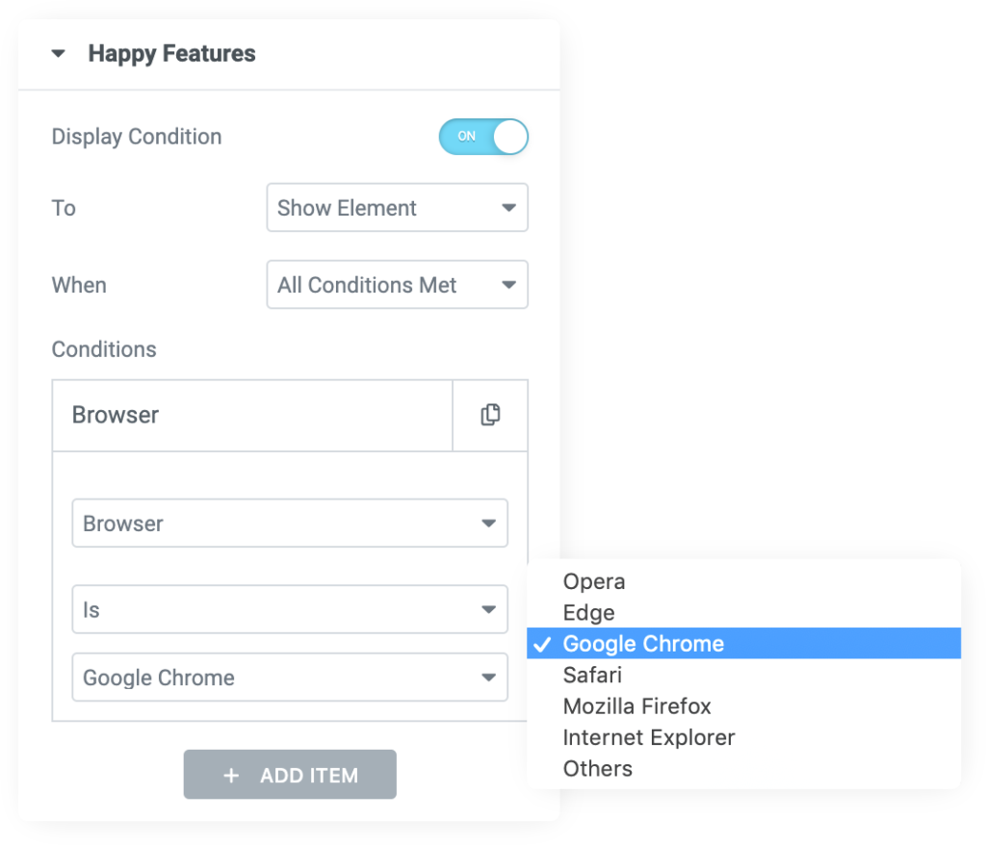Click the chevron on the Google Chrome dropdown
Viewport: 986px width, 845px height.
tap(489, 677)
